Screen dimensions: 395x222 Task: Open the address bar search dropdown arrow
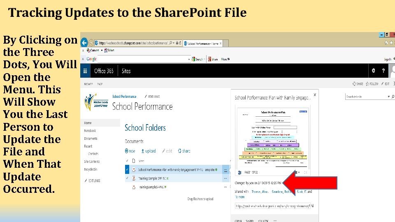coord(174,43)
